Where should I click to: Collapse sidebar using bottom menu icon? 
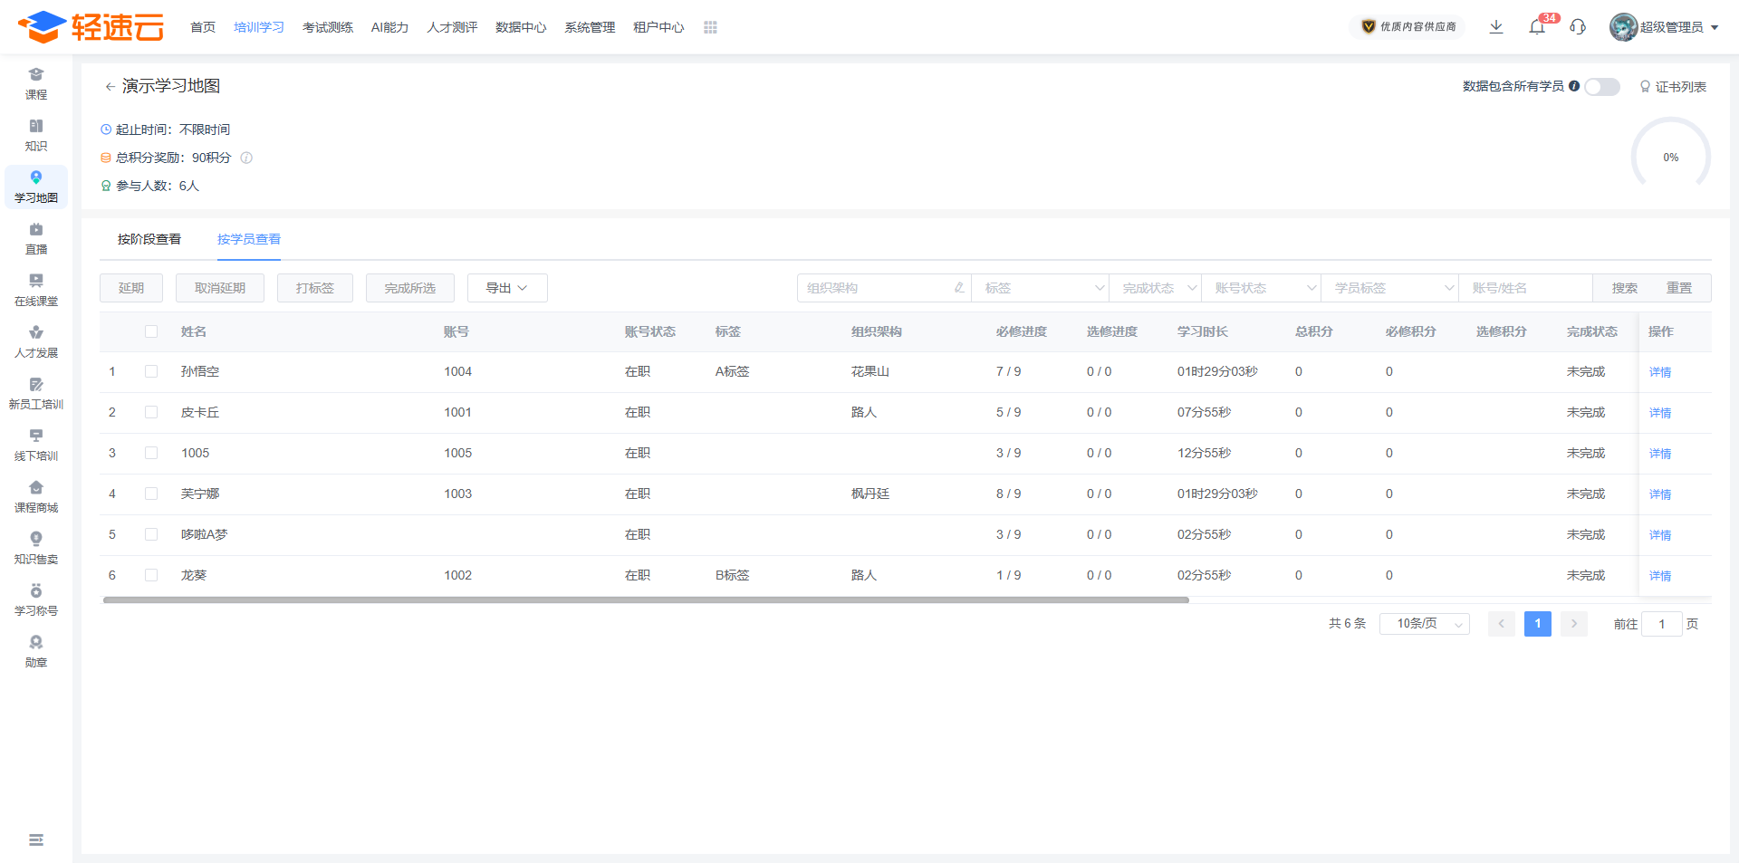click(x=36, y=840)
